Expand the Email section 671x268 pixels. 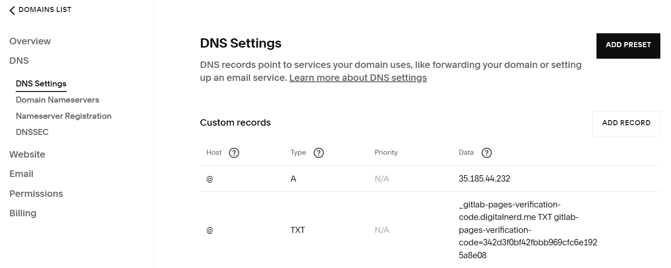tap(21, 174)
